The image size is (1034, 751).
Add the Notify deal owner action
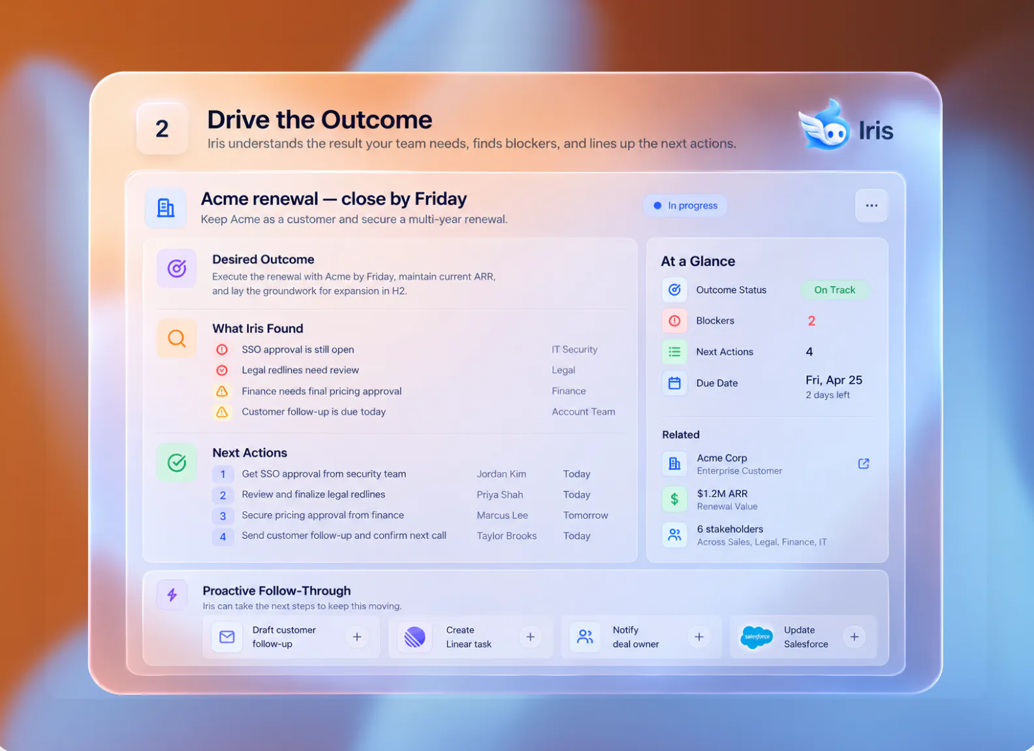pyautogui.click(x=699, y=637)
